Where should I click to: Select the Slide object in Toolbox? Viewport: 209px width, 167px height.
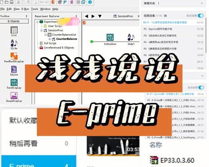point(14,45)
